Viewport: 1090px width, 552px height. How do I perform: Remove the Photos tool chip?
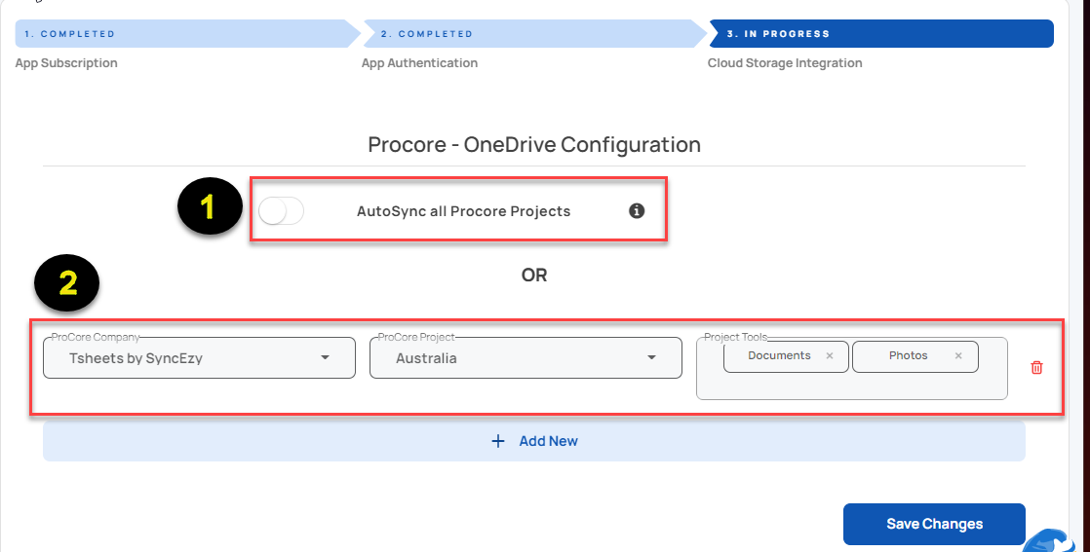point(958,355)
